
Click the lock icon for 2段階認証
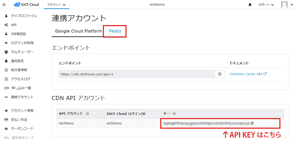pos(6,34)
